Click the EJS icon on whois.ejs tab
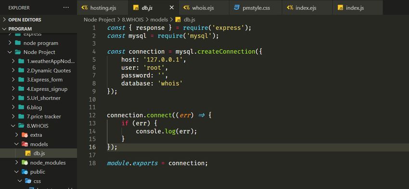 (x=186, y=8)
